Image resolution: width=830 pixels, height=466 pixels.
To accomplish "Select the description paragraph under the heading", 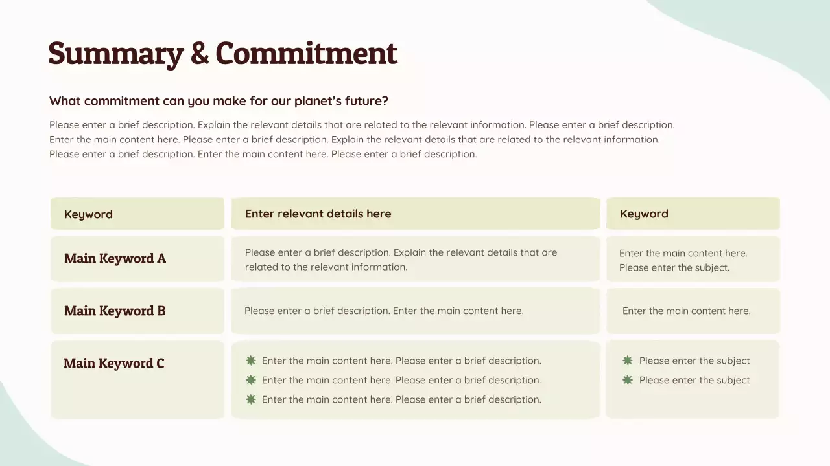I will click(x=362, y=139).
